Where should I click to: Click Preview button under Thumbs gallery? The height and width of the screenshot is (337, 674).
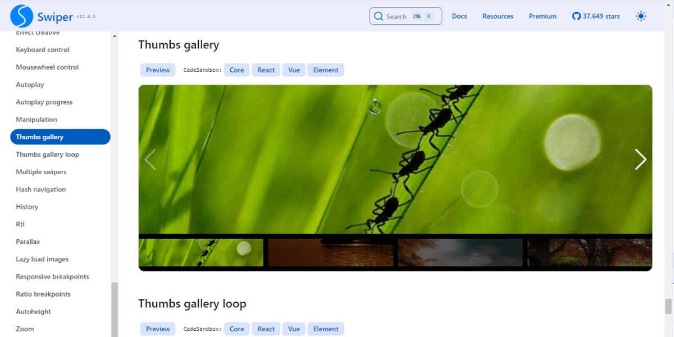click(x=158, y=70)
